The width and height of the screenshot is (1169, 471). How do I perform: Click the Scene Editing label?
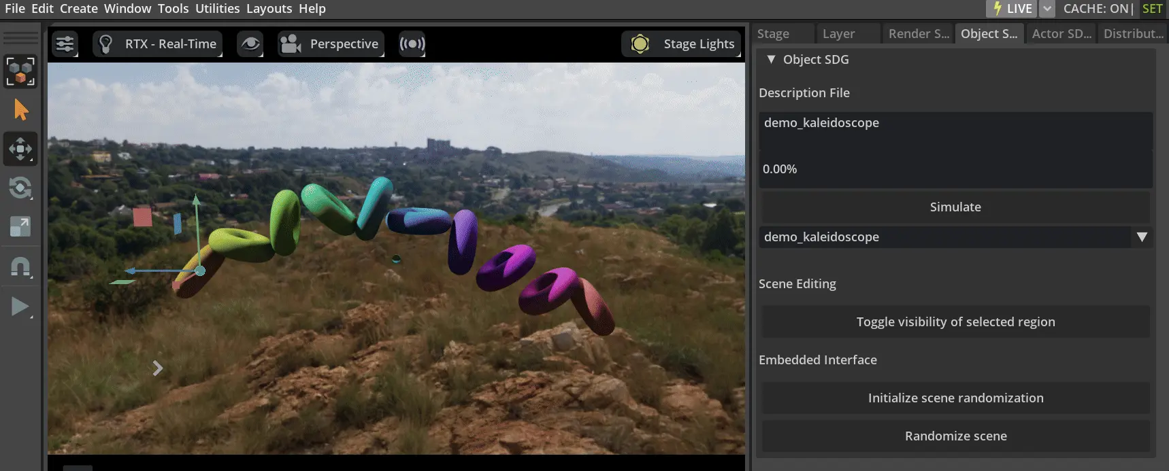coord(797,284)
